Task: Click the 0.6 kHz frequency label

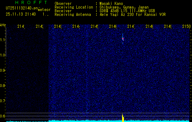Action: tap(2, 116)
